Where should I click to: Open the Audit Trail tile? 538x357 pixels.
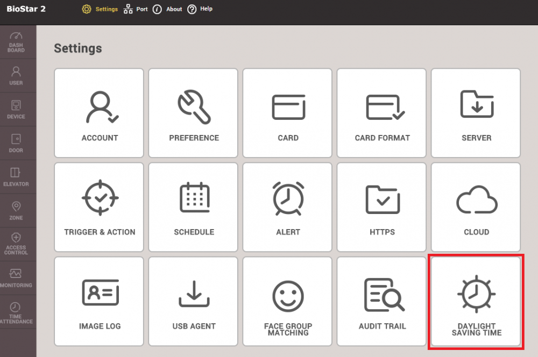click(382, 301)
